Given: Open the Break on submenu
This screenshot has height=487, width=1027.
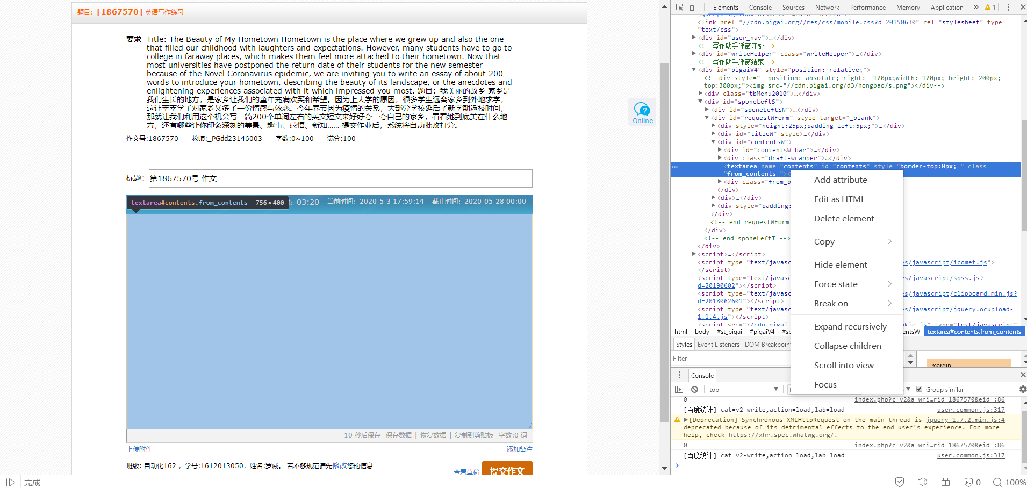Looking at the screenshot, I should 847,304.
